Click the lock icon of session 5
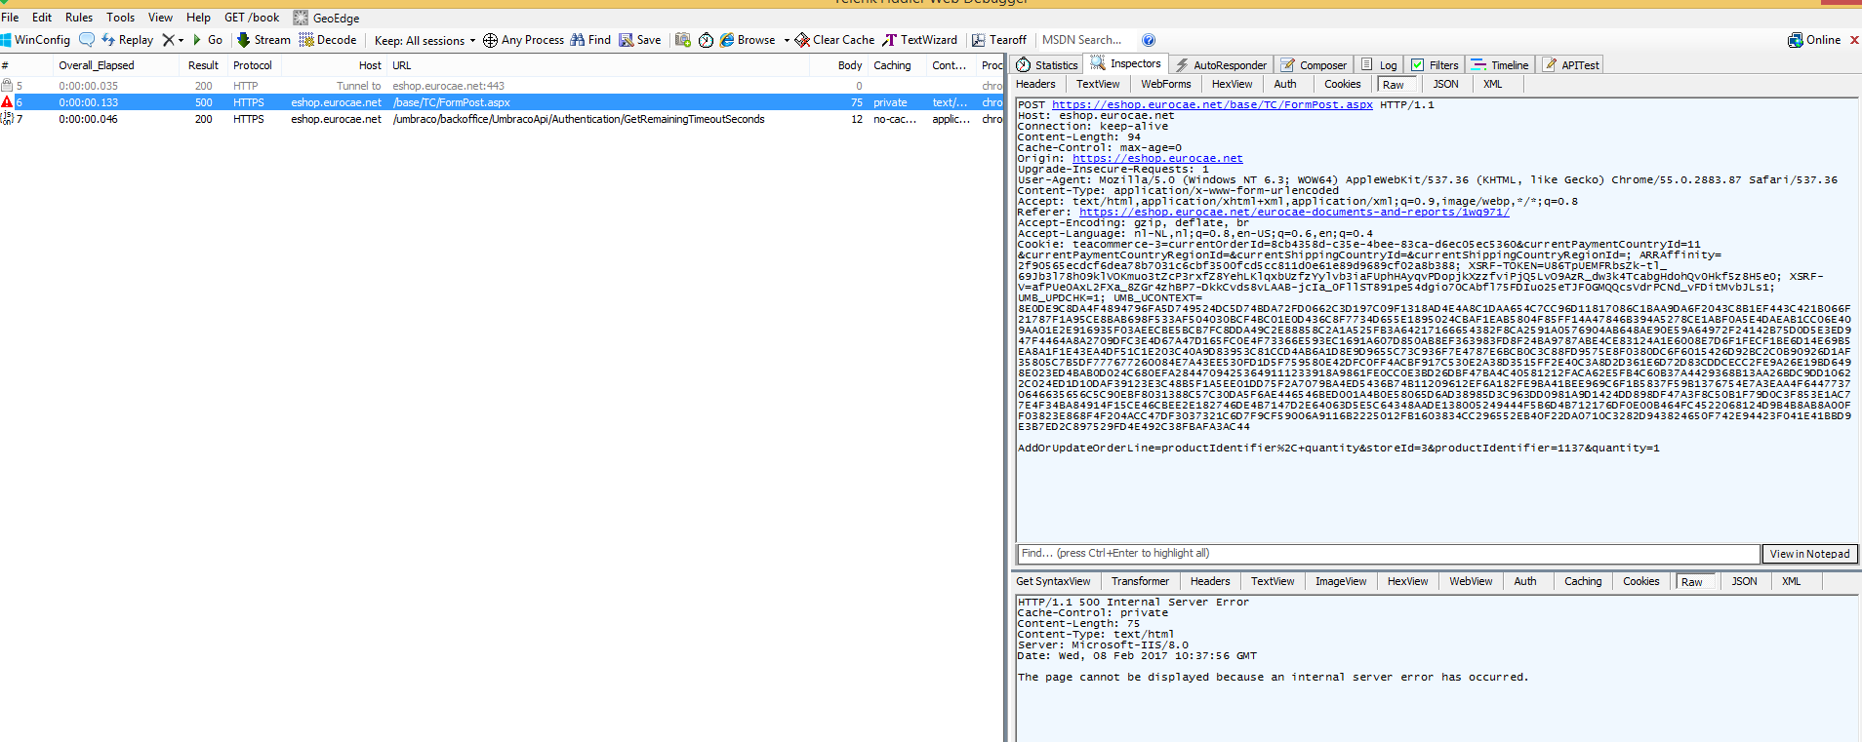This screenshot has height=742, width=1862. point(7,86)
